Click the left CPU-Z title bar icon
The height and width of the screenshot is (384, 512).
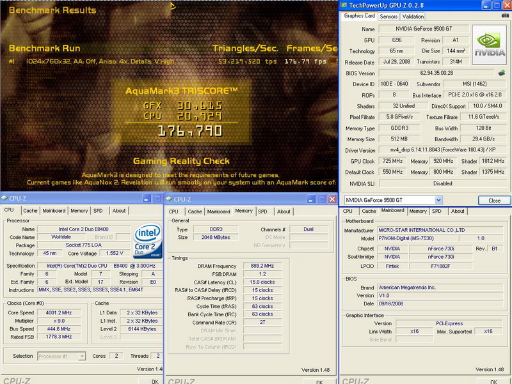point(4,198)
